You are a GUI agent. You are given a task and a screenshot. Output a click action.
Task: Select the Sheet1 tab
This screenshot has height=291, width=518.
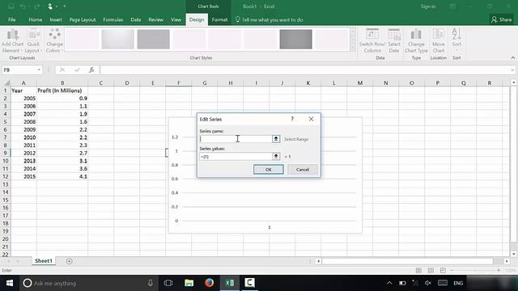click(44, 261)
